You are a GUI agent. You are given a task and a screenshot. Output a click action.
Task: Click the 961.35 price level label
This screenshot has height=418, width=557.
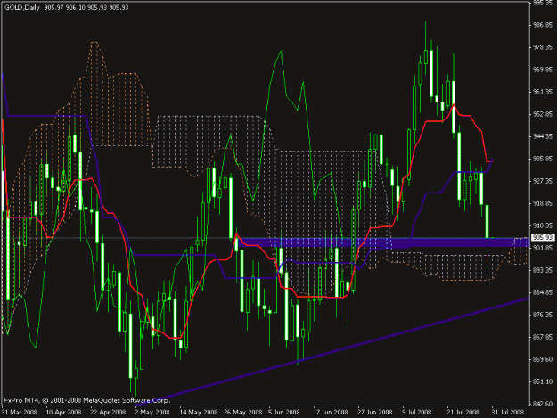point(543,92)
